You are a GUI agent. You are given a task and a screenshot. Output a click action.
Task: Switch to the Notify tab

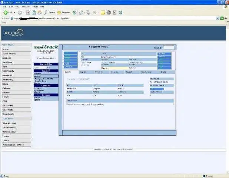click(x=102, y=72)
